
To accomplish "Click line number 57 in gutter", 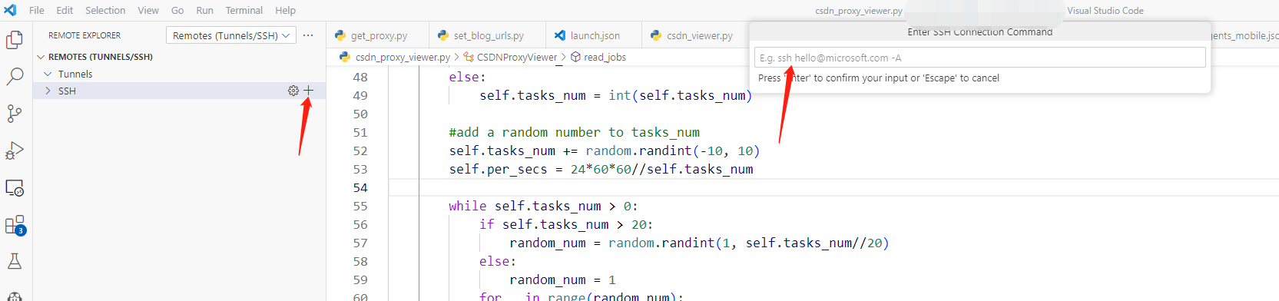I will (360, 243).
